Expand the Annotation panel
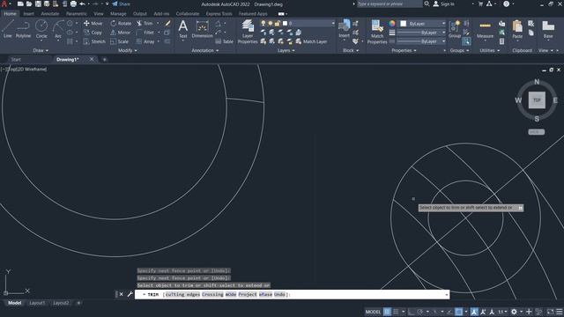 coord(205,51)
